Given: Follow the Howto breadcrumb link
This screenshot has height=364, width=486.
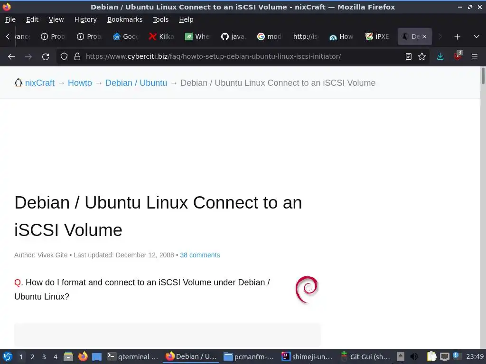Looking at the screenshot, I should [x=80, y=83].
